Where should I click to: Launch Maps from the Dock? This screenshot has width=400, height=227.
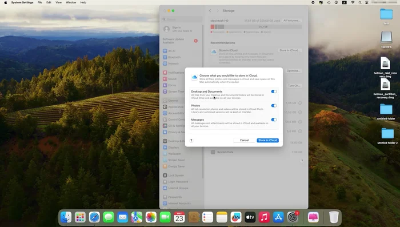137,217
